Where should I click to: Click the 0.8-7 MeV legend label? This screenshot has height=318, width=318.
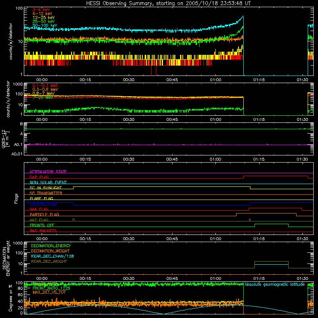click(43, 93)
